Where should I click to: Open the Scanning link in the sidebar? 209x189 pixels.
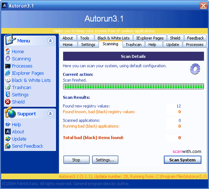click(x=21, y=59)
